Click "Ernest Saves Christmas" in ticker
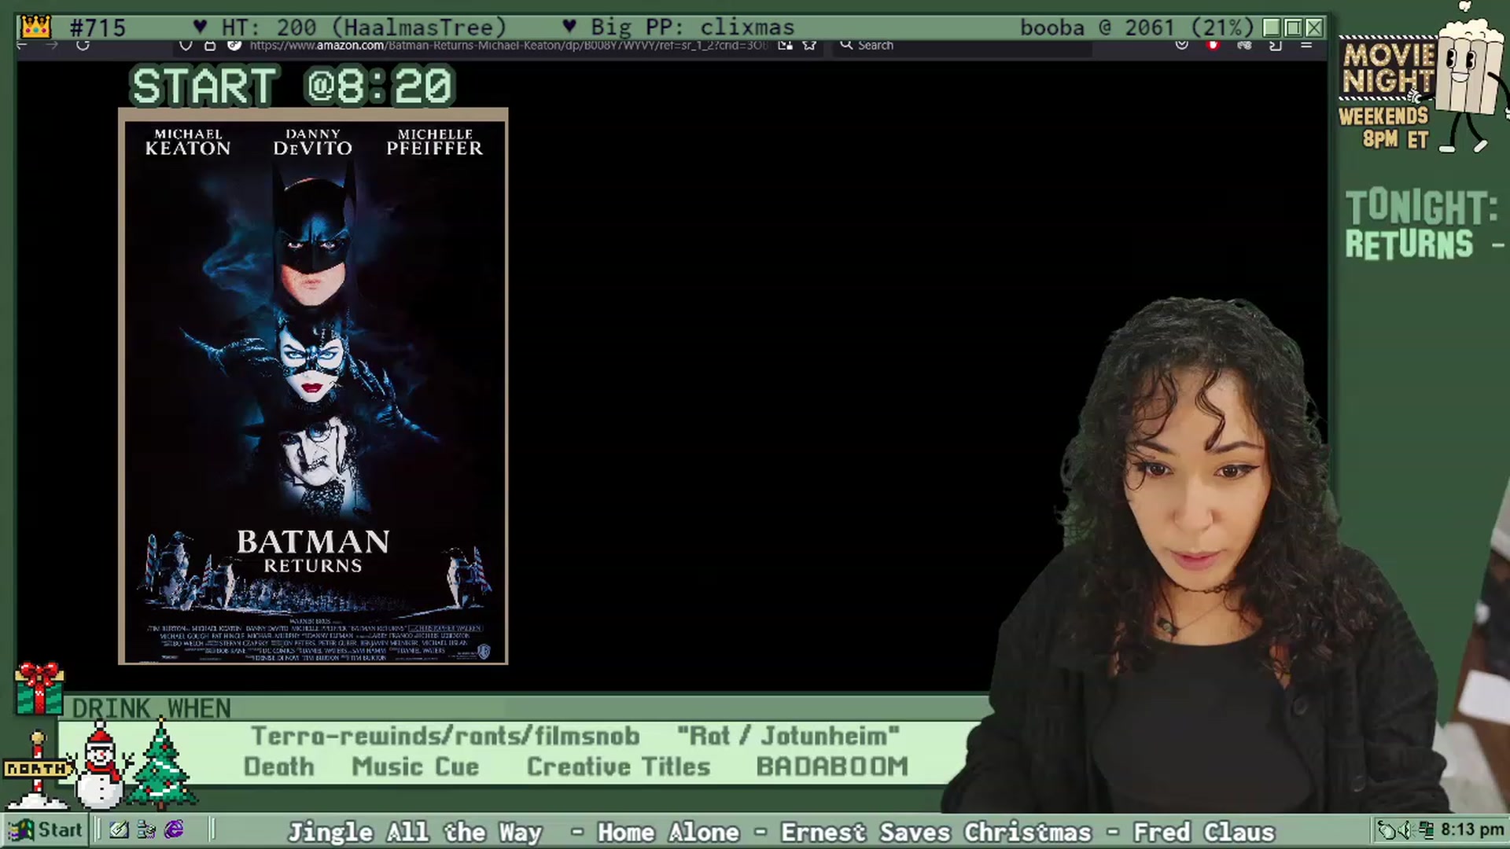1510x849 pixels. coord(936,832)
